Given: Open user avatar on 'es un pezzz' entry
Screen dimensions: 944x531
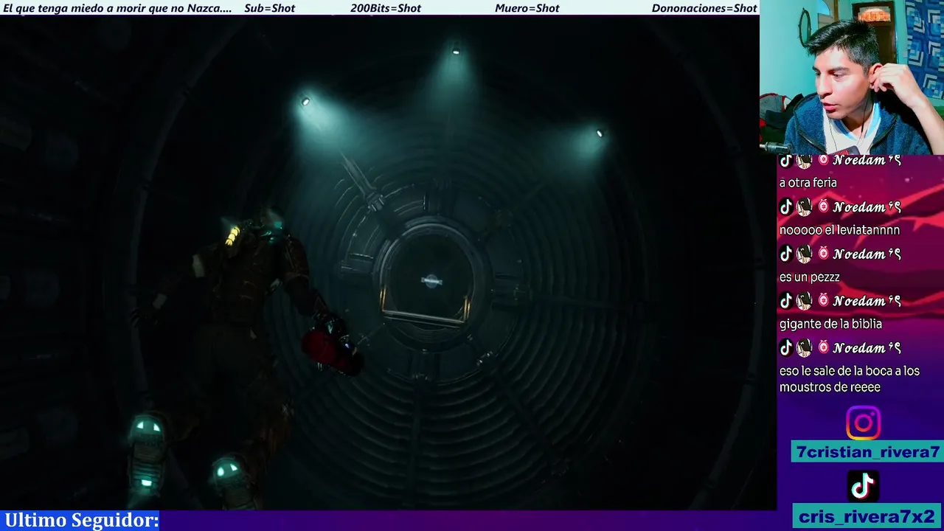Looking at the screenshot, I should 805,254.
